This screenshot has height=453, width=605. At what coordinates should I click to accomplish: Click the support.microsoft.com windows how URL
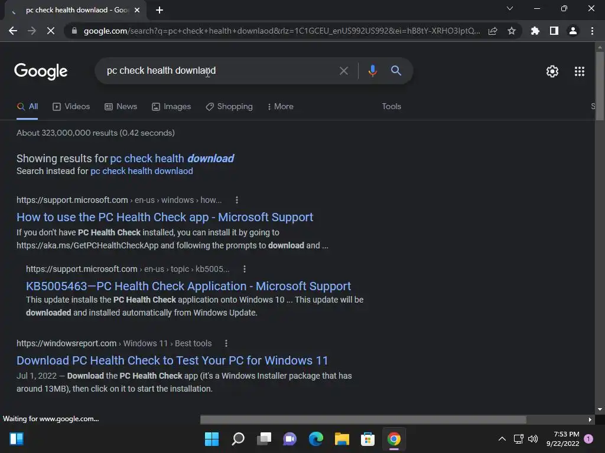119,200
